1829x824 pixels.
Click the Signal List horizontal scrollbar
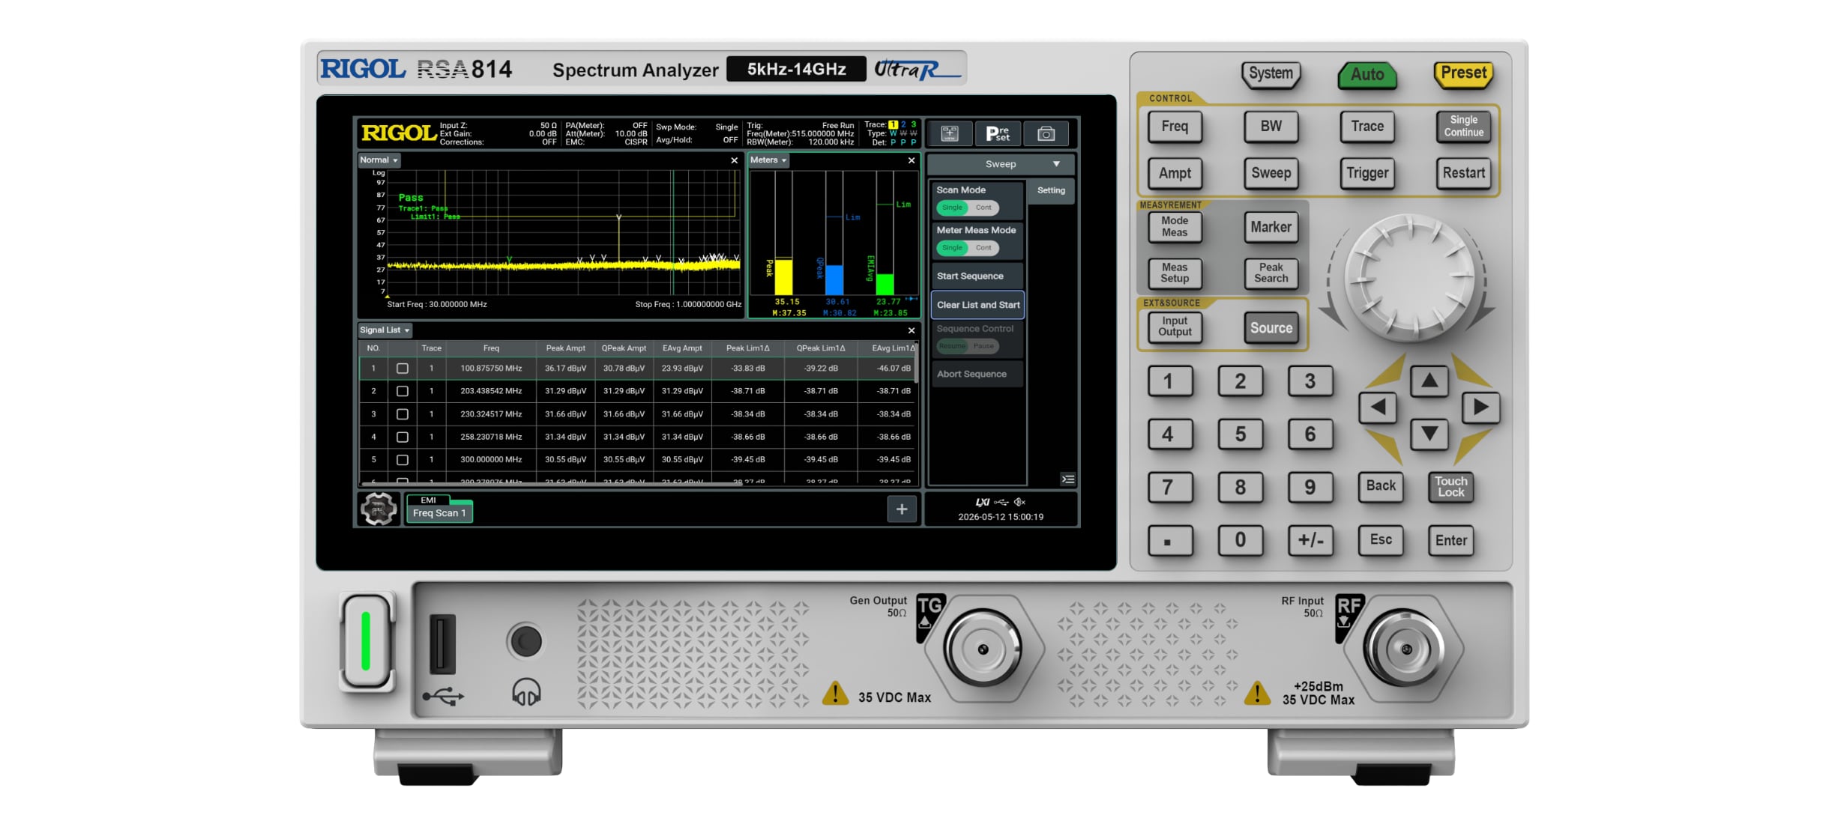[552, 484]
